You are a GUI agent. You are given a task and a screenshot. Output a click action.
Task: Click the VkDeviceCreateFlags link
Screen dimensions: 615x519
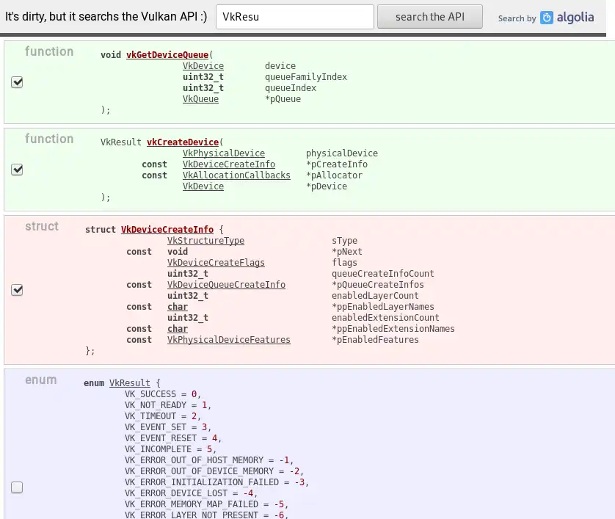(216, 263)
